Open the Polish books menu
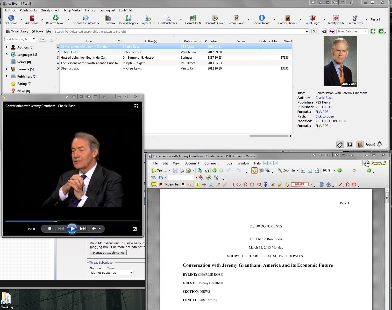 click(x=28, y=10)
